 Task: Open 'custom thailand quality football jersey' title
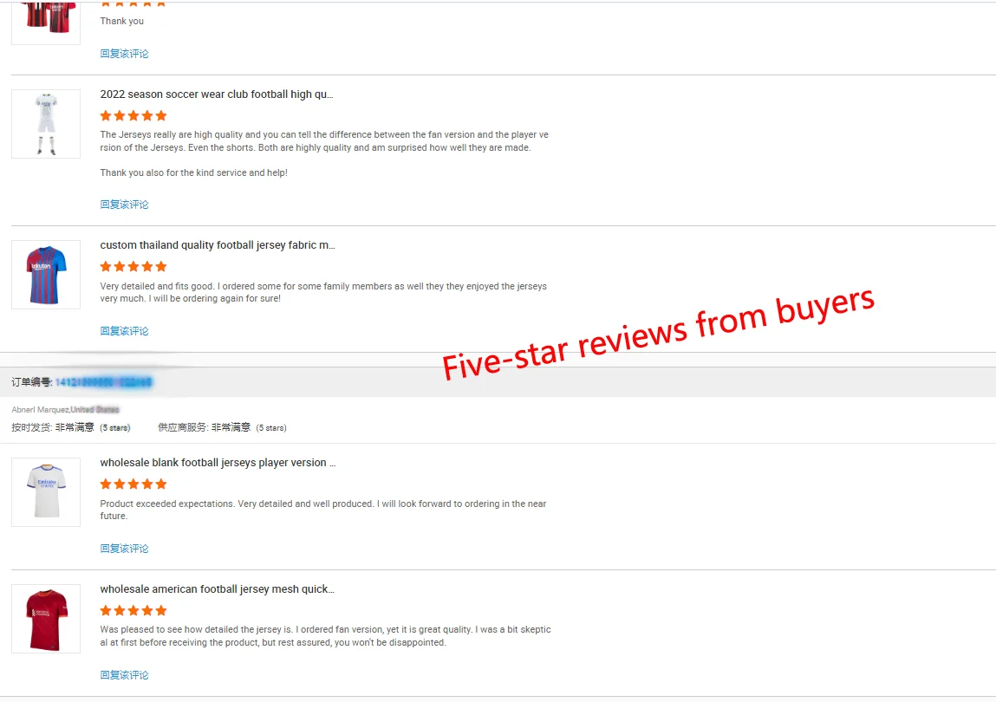[x=218, y=244]
